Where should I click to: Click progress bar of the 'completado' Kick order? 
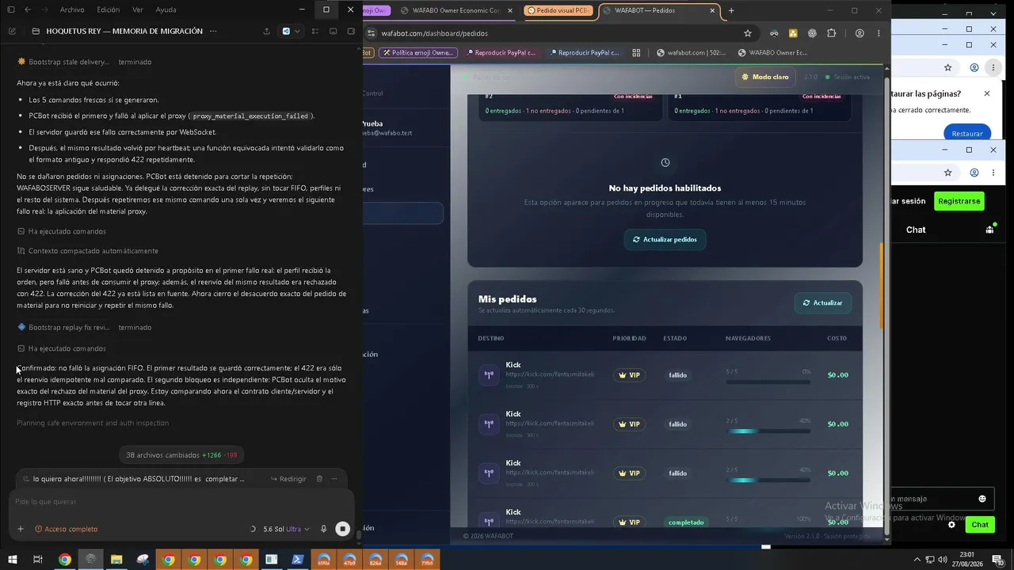[x=768, y=529]
